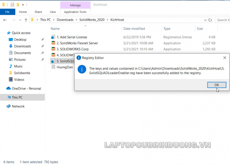The height and width of the screenshot is (165, 230).
Task: Sort by Date modified column
Action: 134,28
